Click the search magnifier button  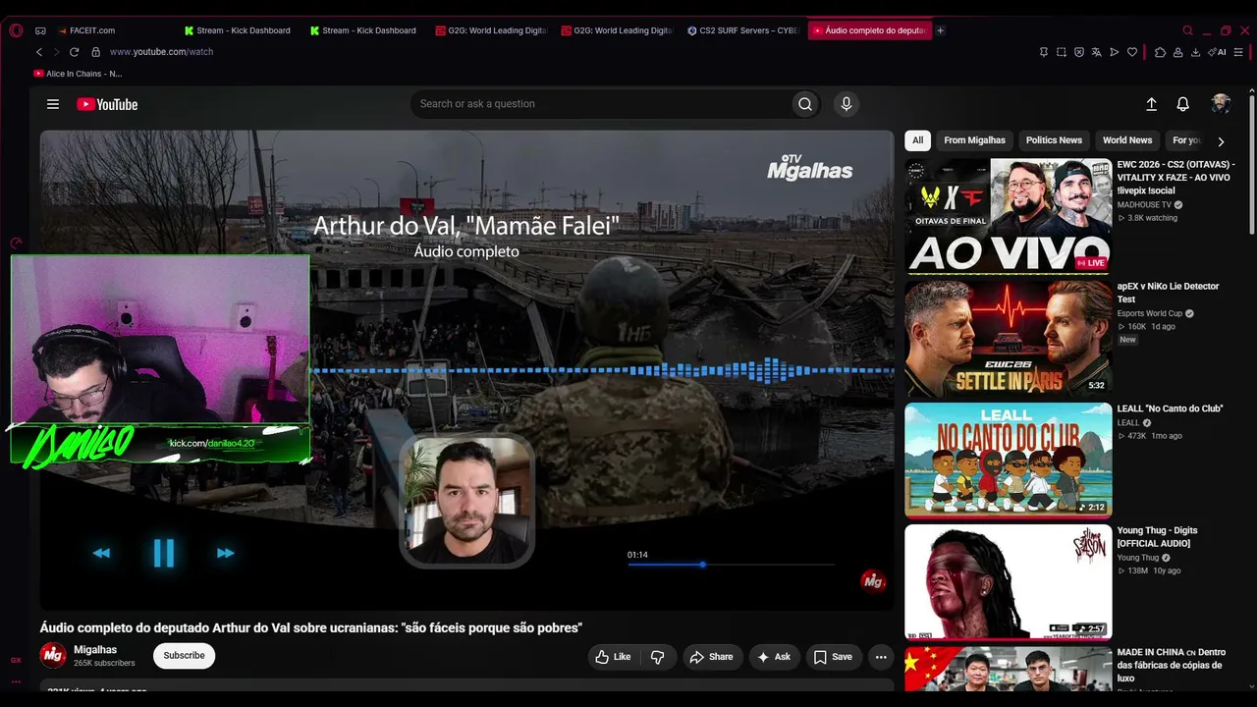pos(805,104)
